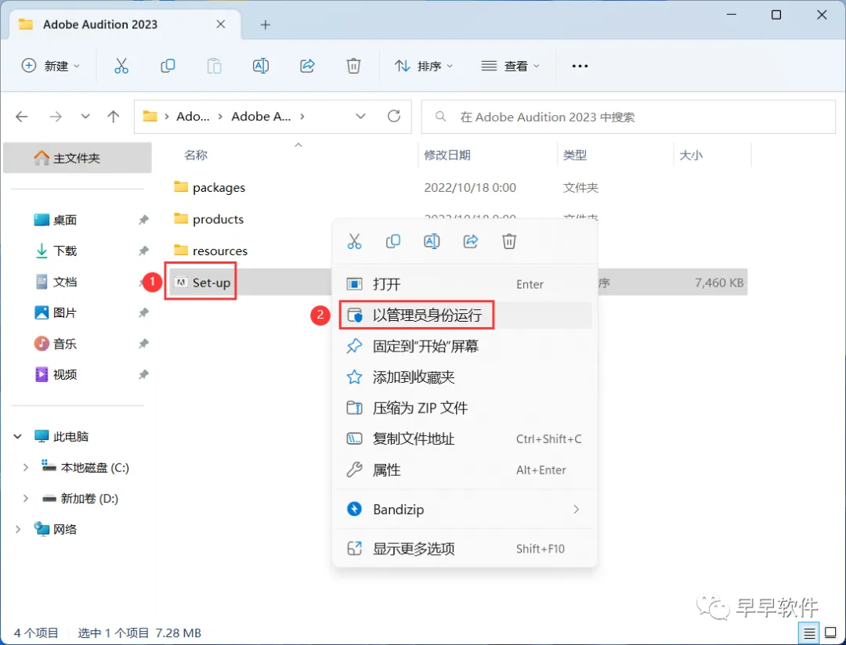846x645 pixels.
Task: Go up one folder level
Action: pos(114,117)
